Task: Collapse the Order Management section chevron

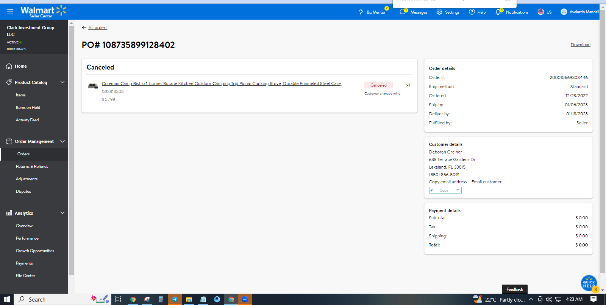Action: (62, 141)
